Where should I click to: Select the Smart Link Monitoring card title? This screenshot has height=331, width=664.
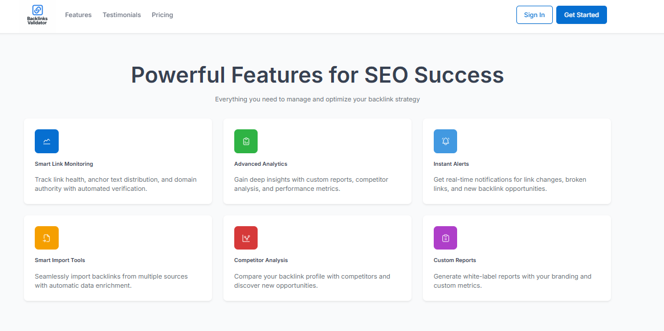(x=64, y=164)
